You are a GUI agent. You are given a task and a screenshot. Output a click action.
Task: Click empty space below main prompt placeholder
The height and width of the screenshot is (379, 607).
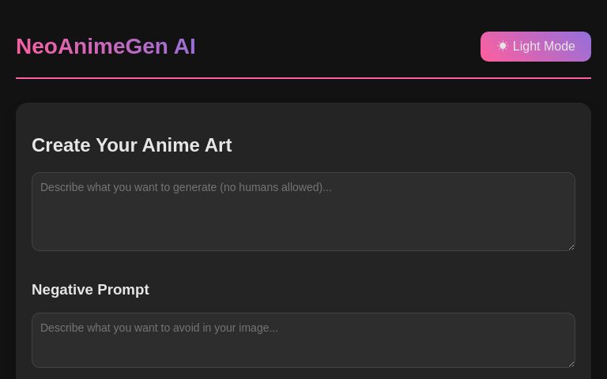303,225
